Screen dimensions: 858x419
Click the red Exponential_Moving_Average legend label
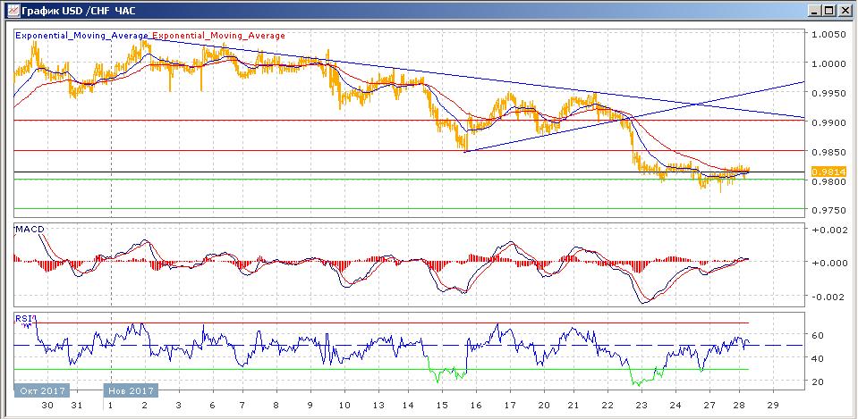[219, 36]
